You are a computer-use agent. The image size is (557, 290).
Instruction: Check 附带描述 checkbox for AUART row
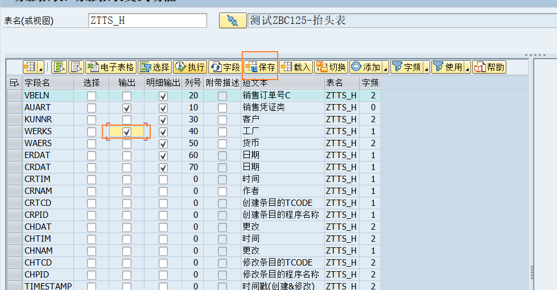pyautogui.click(x=222, y=108)
